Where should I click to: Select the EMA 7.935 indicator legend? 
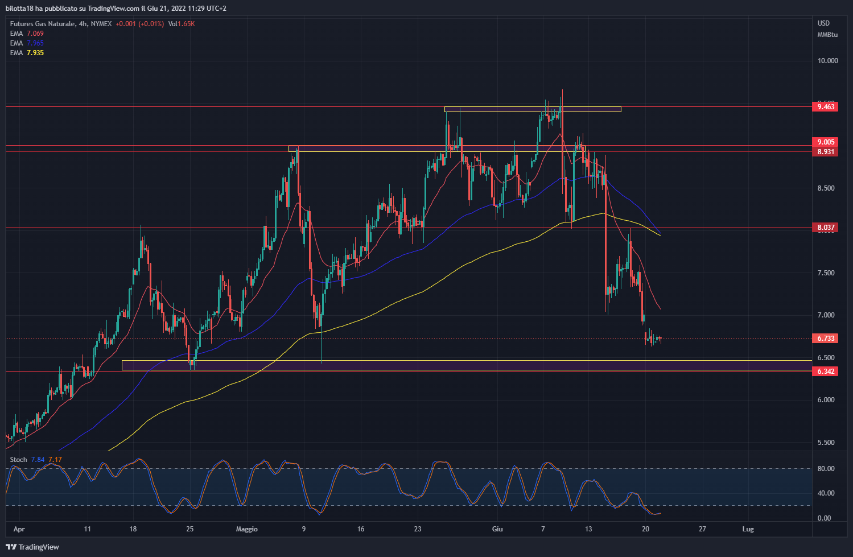tap(27, 53)
